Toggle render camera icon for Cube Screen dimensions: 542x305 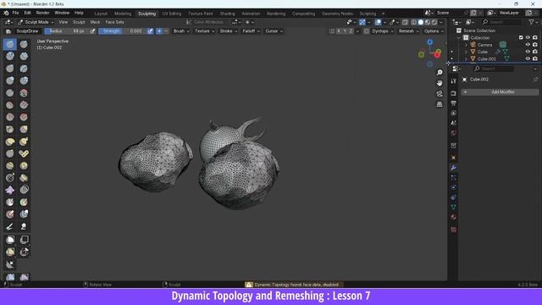535,52
